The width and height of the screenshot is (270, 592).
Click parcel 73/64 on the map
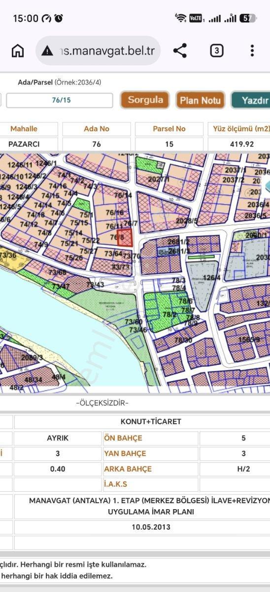pyautogui.click(x=113, y=254)
